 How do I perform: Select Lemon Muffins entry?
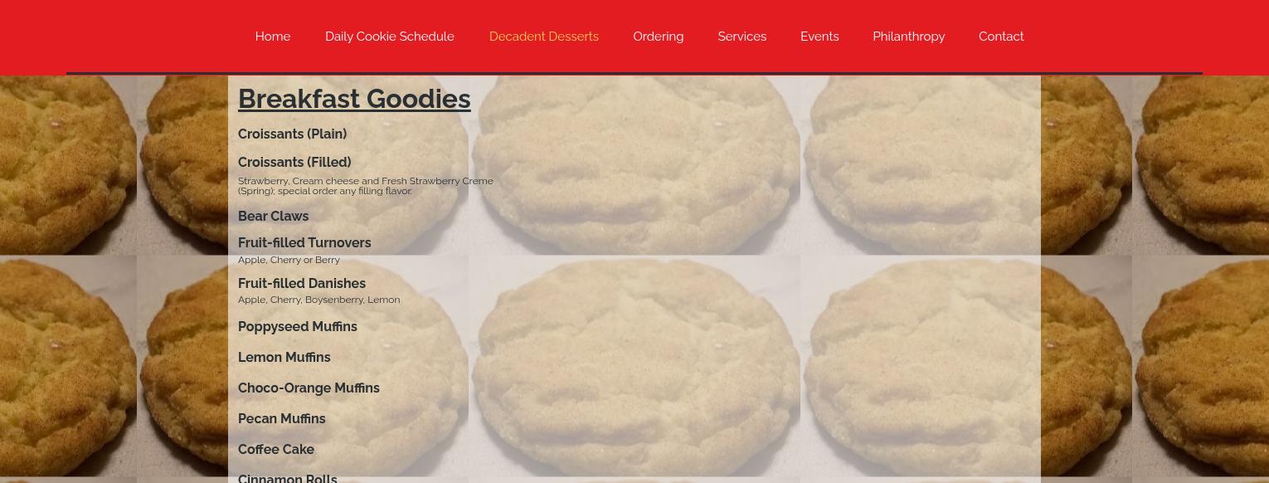coord(284,358)
